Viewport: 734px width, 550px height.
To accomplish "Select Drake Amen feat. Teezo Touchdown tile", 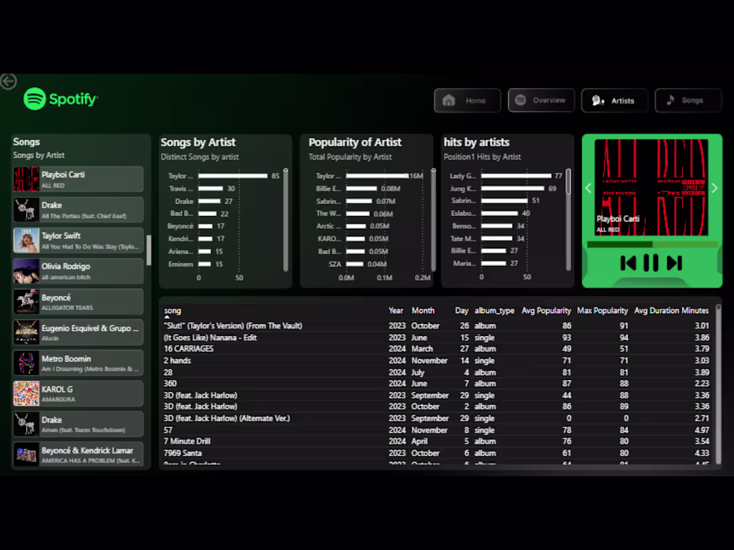I will (x=77, y=424).
